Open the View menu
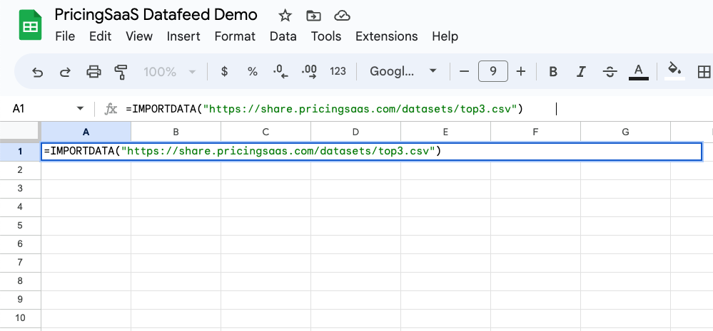The width and height of the screenshot is (713, 331). [x=139, y=36]
